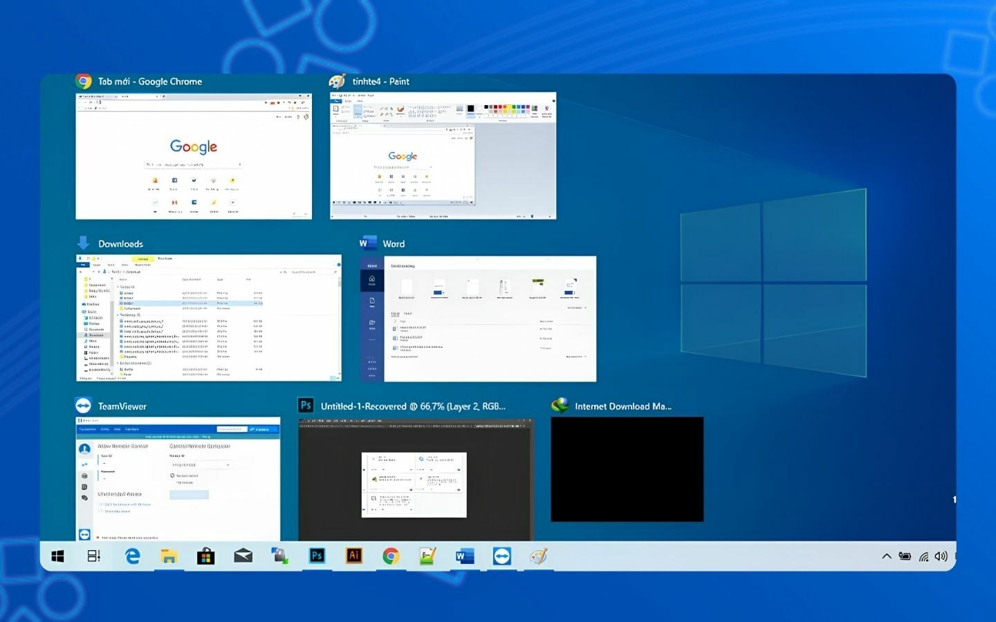The height and width of the screenshot is (622, 996).
Task: Click the "Downloads" window title
Action: (121, 244)
